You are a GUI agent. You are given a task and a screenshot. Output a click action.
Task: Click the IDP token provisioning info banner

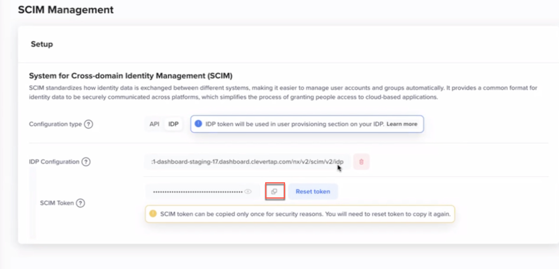tap(307, 124)
